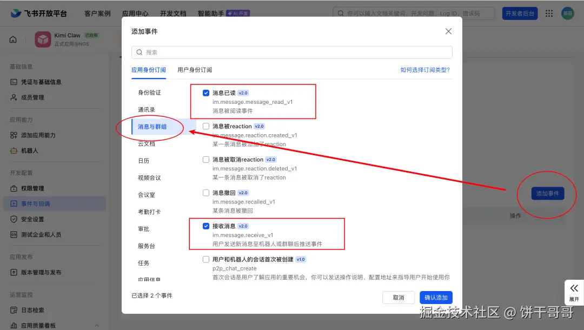Click p2p_chat_create identifier text
584x330 pixels.
click(235, 268)
